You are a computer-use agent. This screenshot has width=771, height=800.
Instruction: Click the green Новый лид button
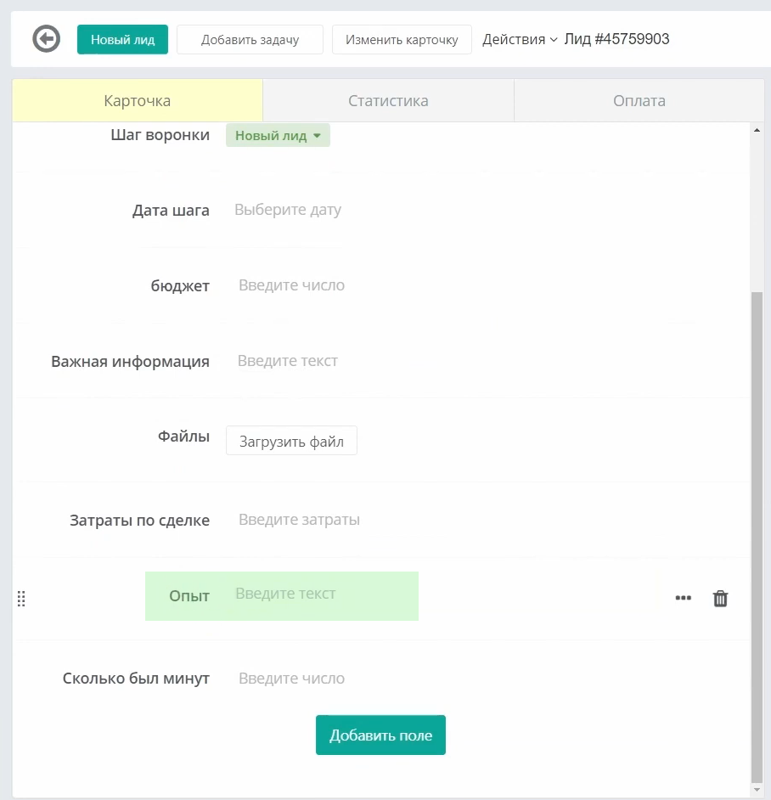tap(122, 40)
